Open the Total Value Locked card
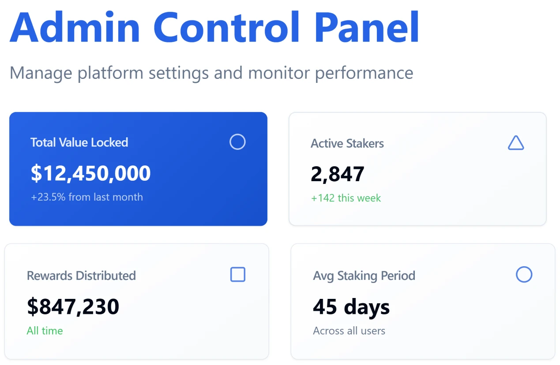Image resolution: width=560 pixels, height=365 pixels. coord(138,169)
